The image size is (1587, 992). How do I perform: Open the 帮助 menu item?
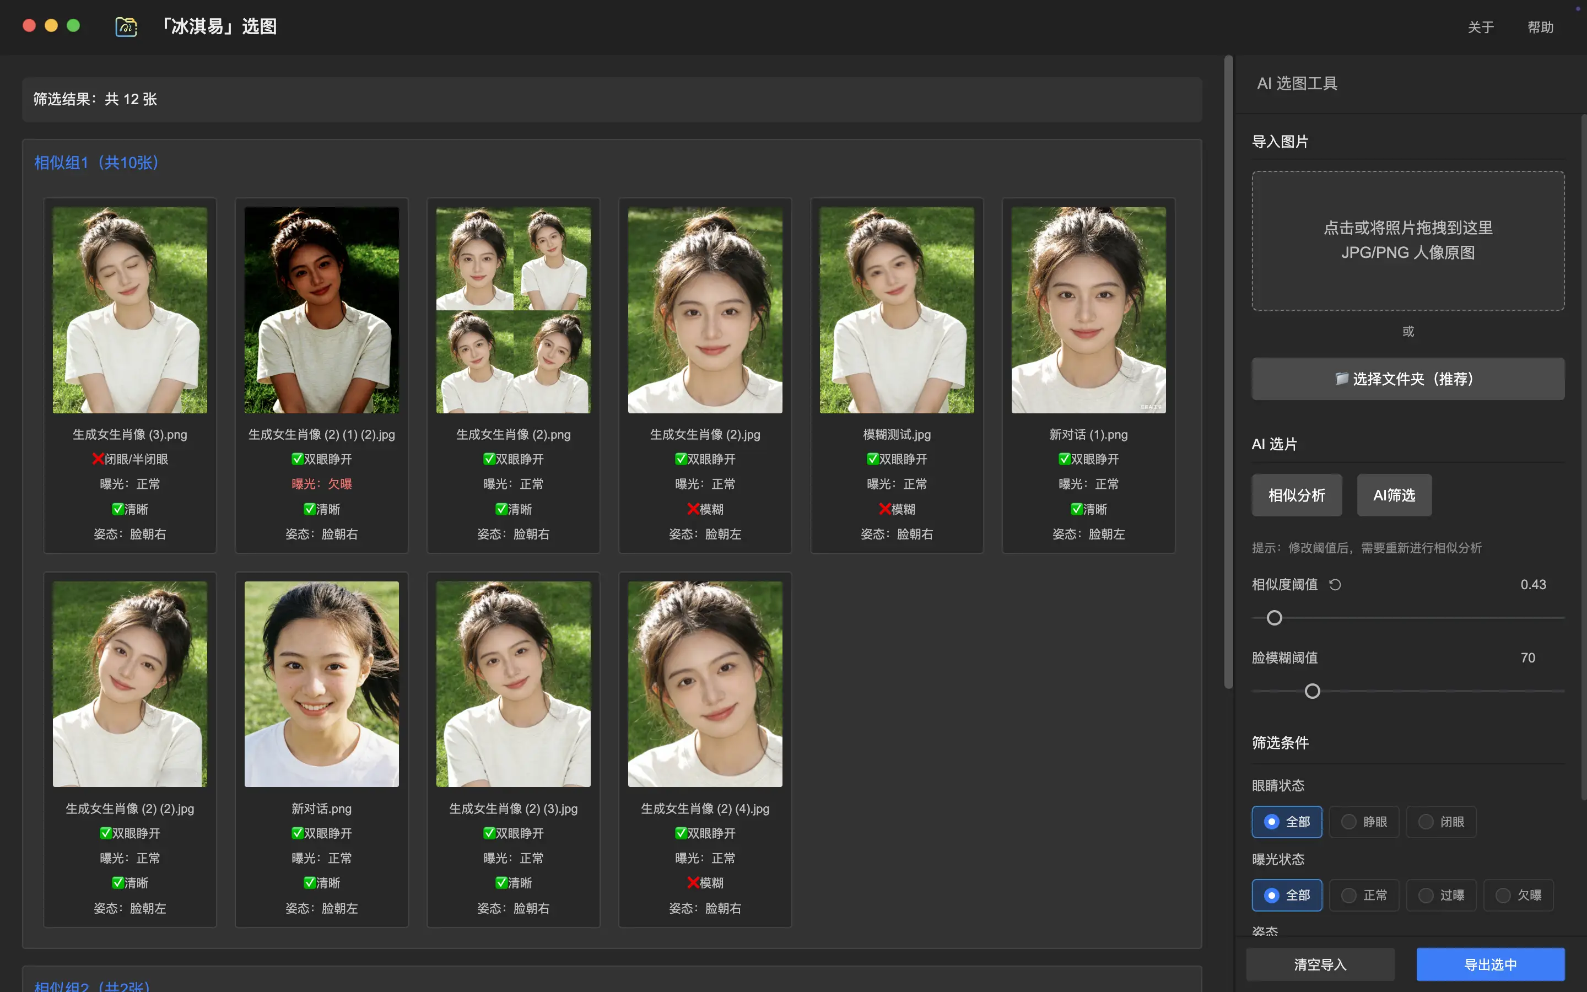pyautogui.click(x=1540, y=28)
